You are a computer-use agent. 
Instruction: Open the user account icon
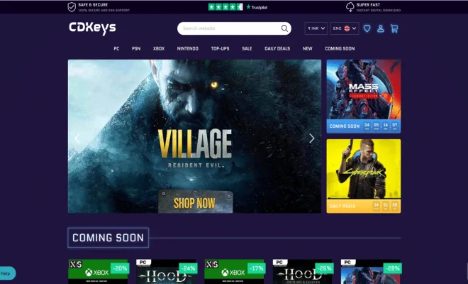click(x=380, y=28)
